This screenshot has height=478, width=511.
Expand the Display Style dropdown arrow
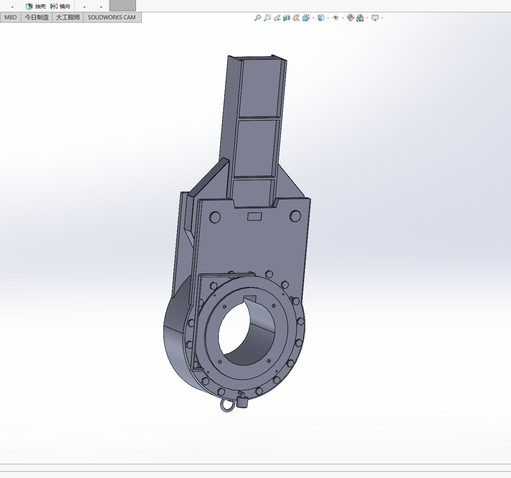tap(328, 18)
